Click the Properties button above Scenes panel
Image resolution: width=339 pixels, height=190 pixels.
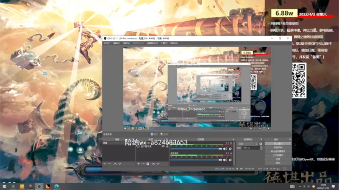154,134
